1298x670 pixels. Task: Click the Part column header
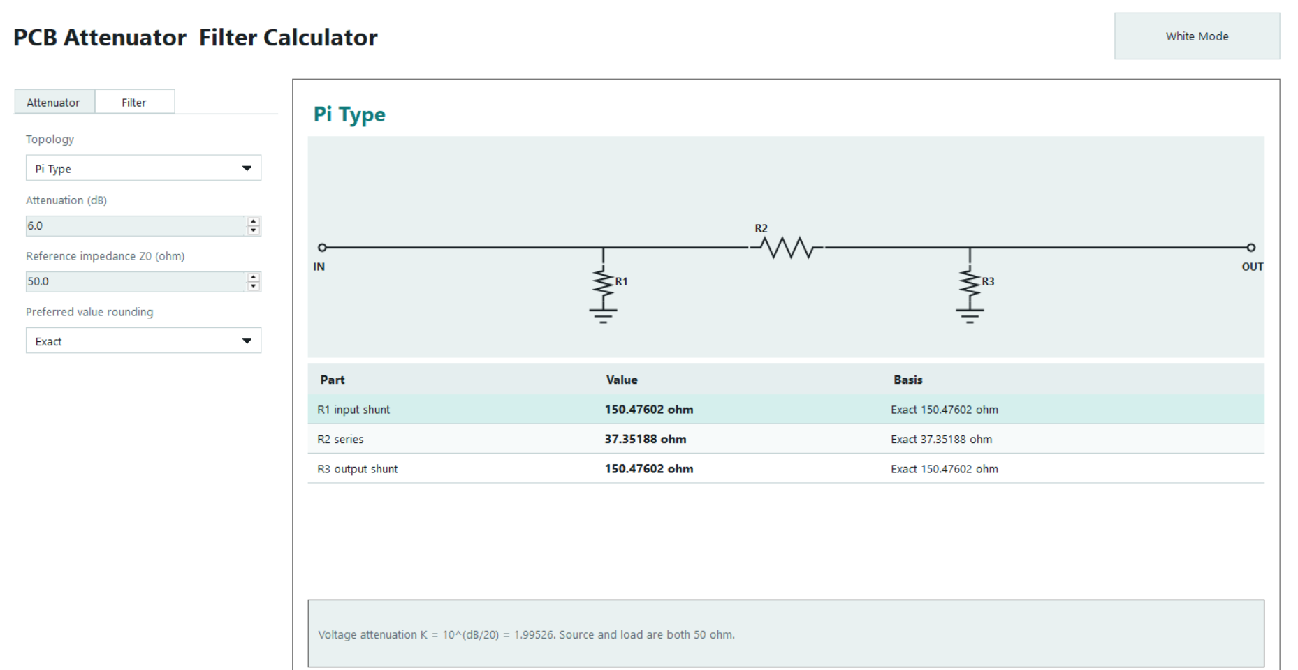pyautogui.click(x=333, y=380)
